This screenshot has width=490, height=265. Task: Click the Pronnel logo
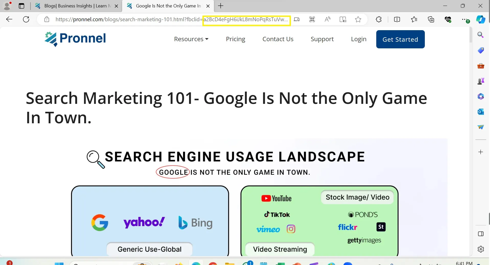(x=75, y=39)
